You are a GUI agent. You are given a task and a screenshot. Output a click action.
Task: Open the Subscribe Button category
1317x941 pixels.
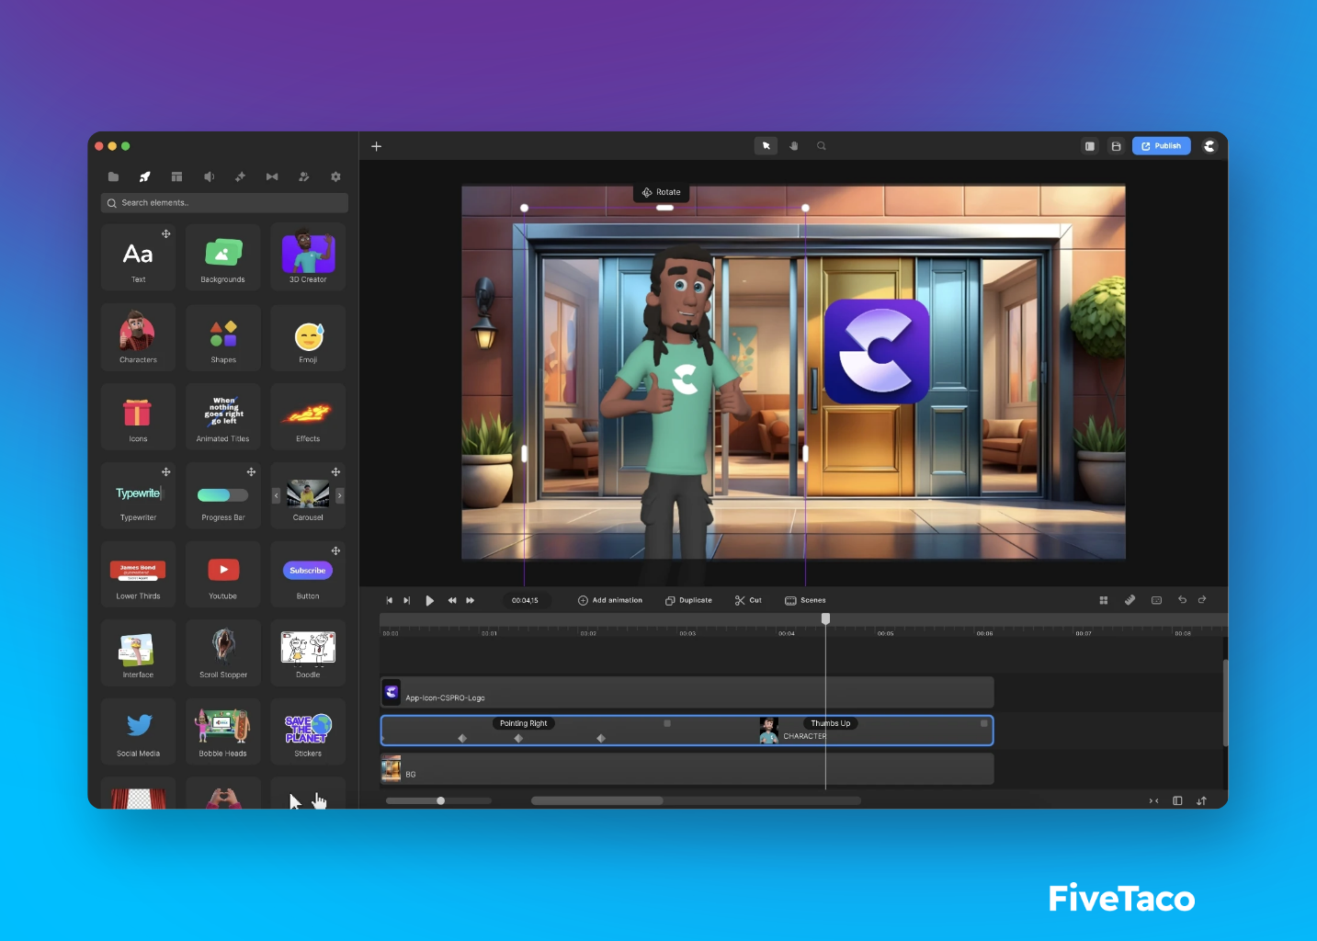tap(308, 574)
